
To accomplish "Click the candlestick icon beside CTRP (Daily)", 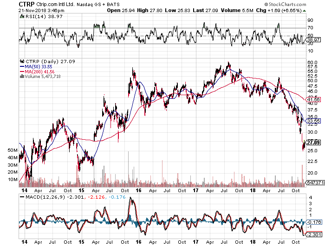I will (x=22, y=61).
